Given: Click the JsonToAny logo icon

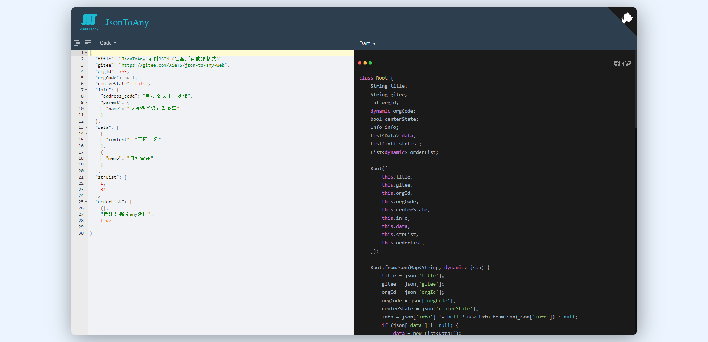Looking at the screenshot, I should tap(89, 22).
